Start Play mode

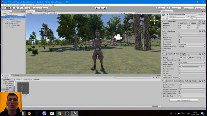click(97, 8)
